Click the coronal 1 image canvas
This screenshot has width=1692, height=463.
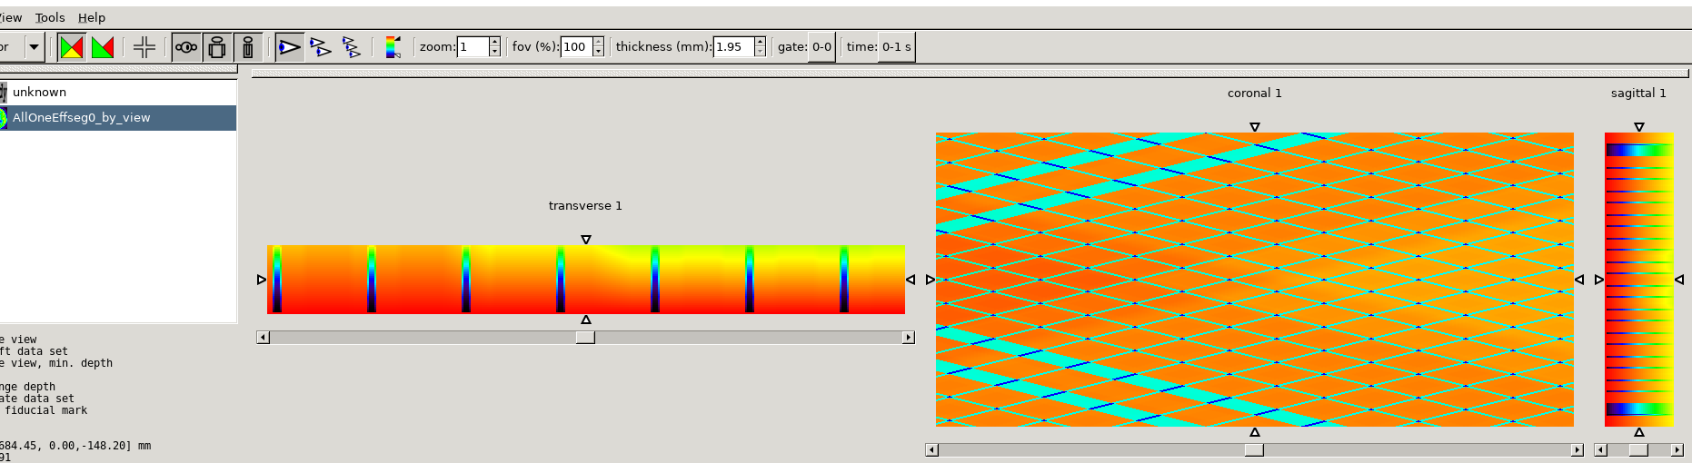[1255, 280]
